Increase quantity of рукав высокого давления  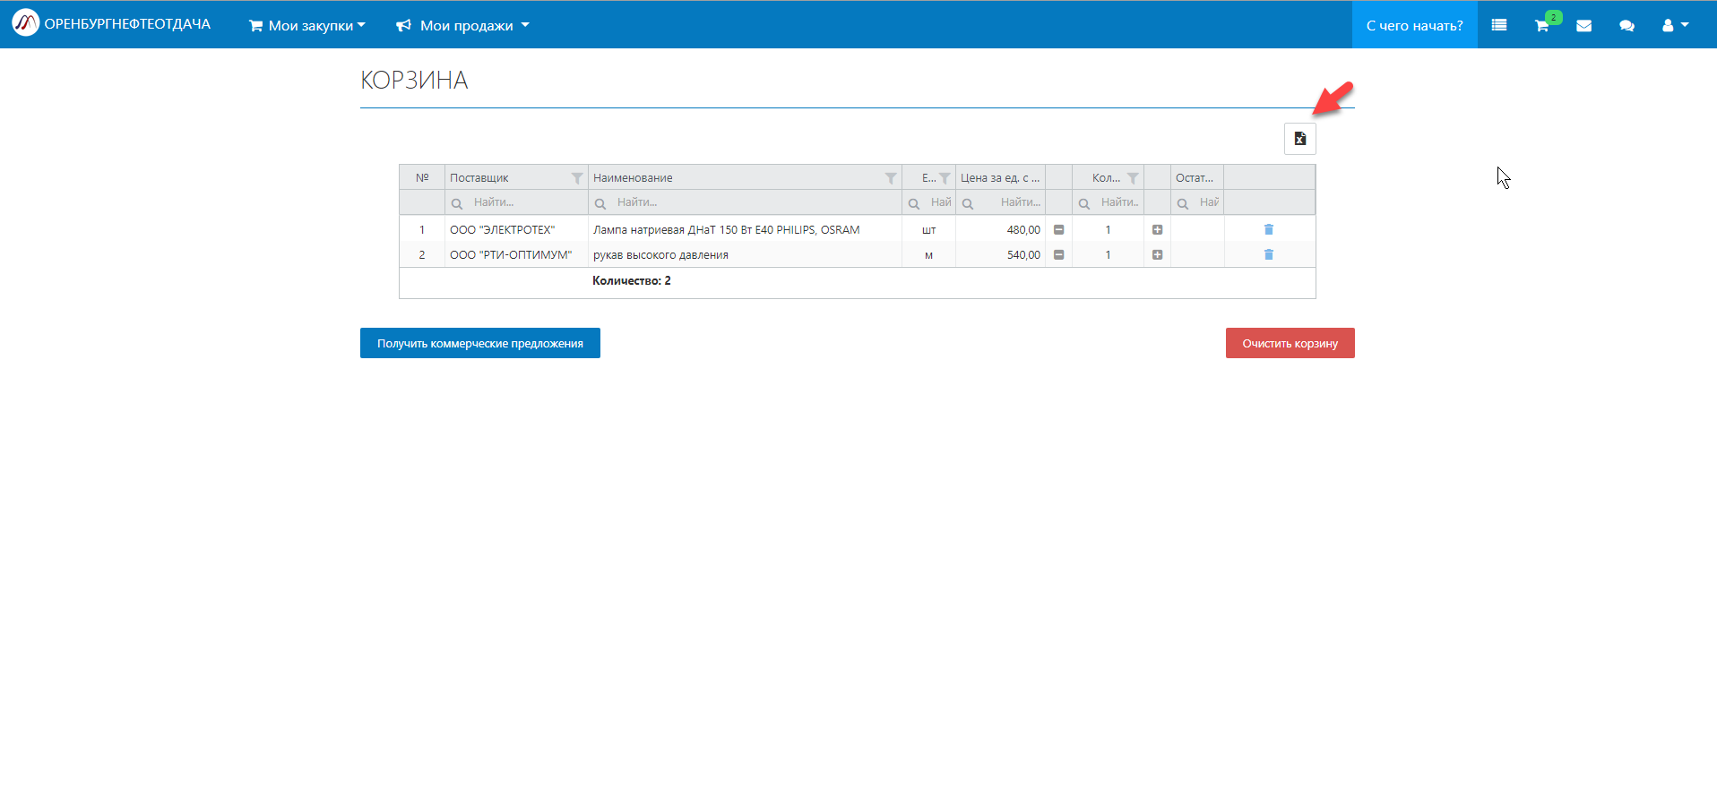pyautogui.click(x=1157, y=255)
